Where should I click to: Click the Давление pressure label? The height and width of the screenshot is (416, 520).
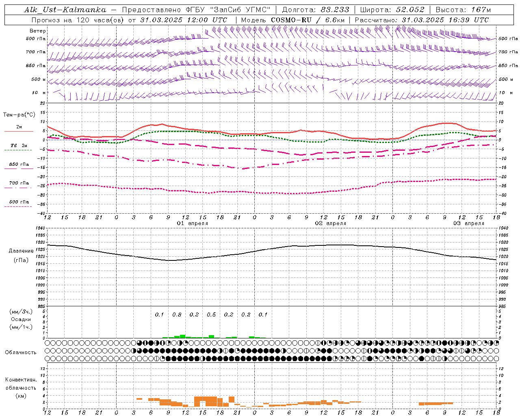point(21,251)
